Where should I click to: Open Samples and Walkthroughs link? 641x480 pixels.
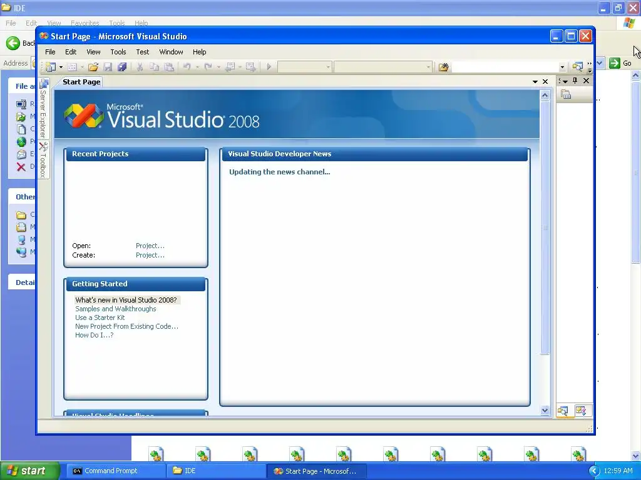(116, 309)
